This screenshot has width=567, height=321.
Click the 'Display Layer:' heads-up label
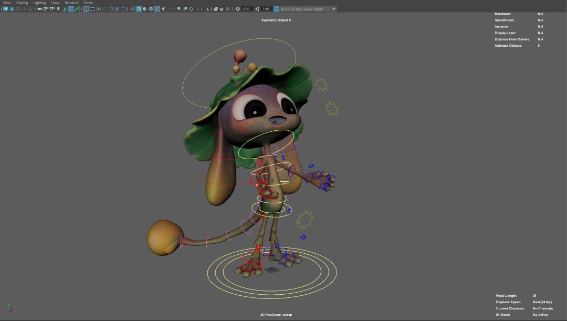coord(506,33)
